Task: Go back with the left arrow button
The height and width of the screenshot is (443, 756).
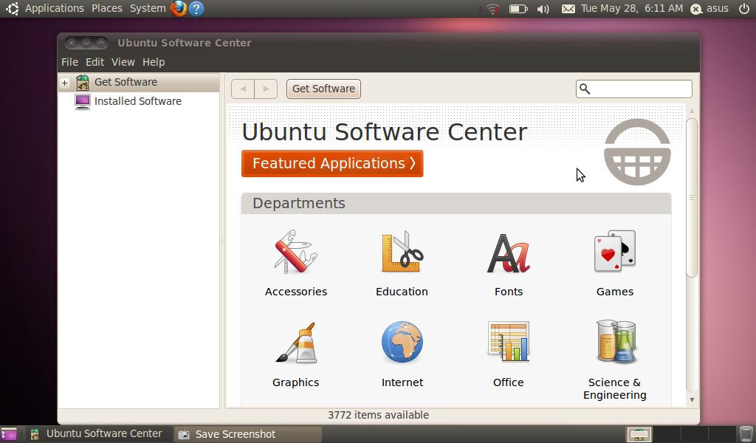Action: [243, 89]
